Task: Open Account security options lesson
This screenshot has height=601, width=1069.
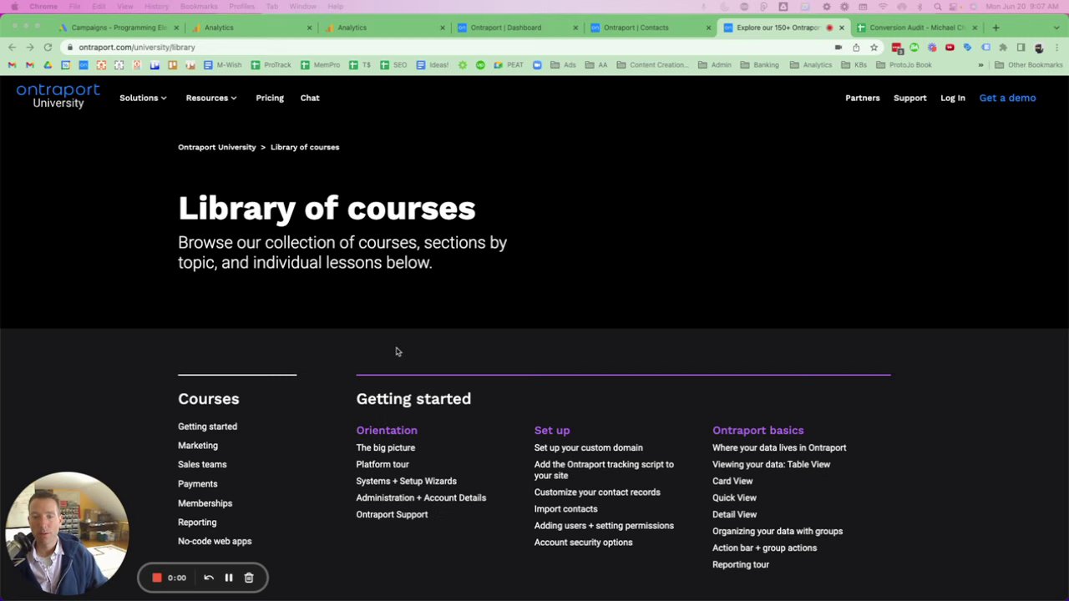Action: coord(584,542)
